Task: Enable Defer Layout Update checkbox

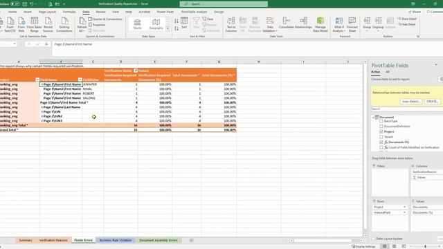Action: pos(374,239)
